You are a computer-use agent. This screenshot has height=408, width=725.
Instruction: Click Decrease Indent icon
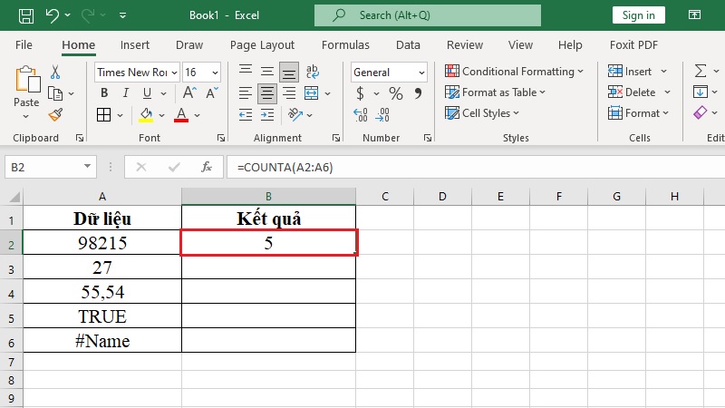(246, 114)
